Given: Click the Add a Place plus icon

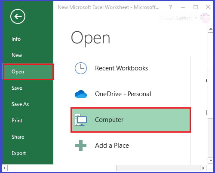Looking at the screenshot, I should (81, 146).
